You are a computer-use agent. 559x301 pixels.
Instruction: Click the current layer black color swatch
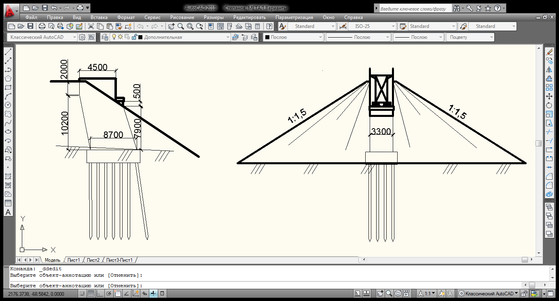[140, 37]
